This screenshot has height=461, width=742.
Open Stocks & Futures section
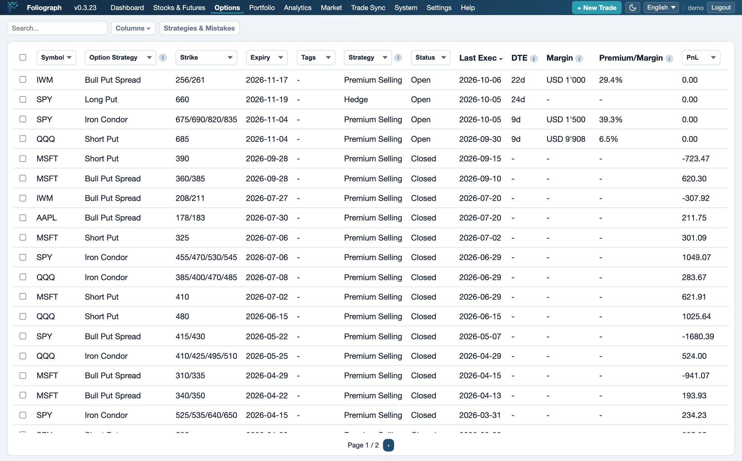click(179, 7)
